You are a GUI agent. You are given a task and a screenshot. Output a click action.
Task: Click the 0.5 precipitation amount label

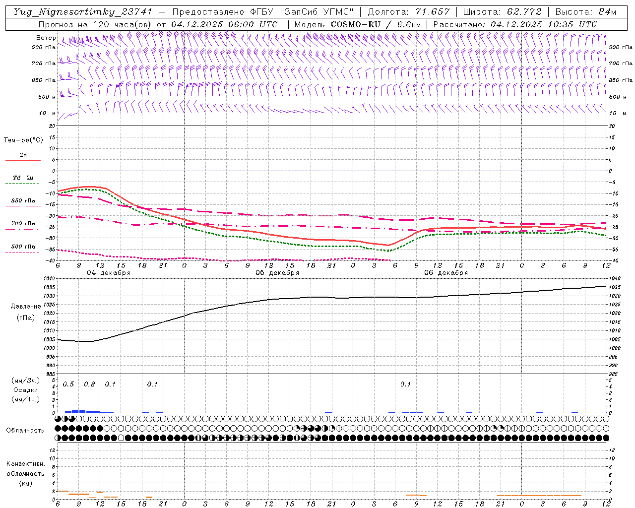point(68,384)
